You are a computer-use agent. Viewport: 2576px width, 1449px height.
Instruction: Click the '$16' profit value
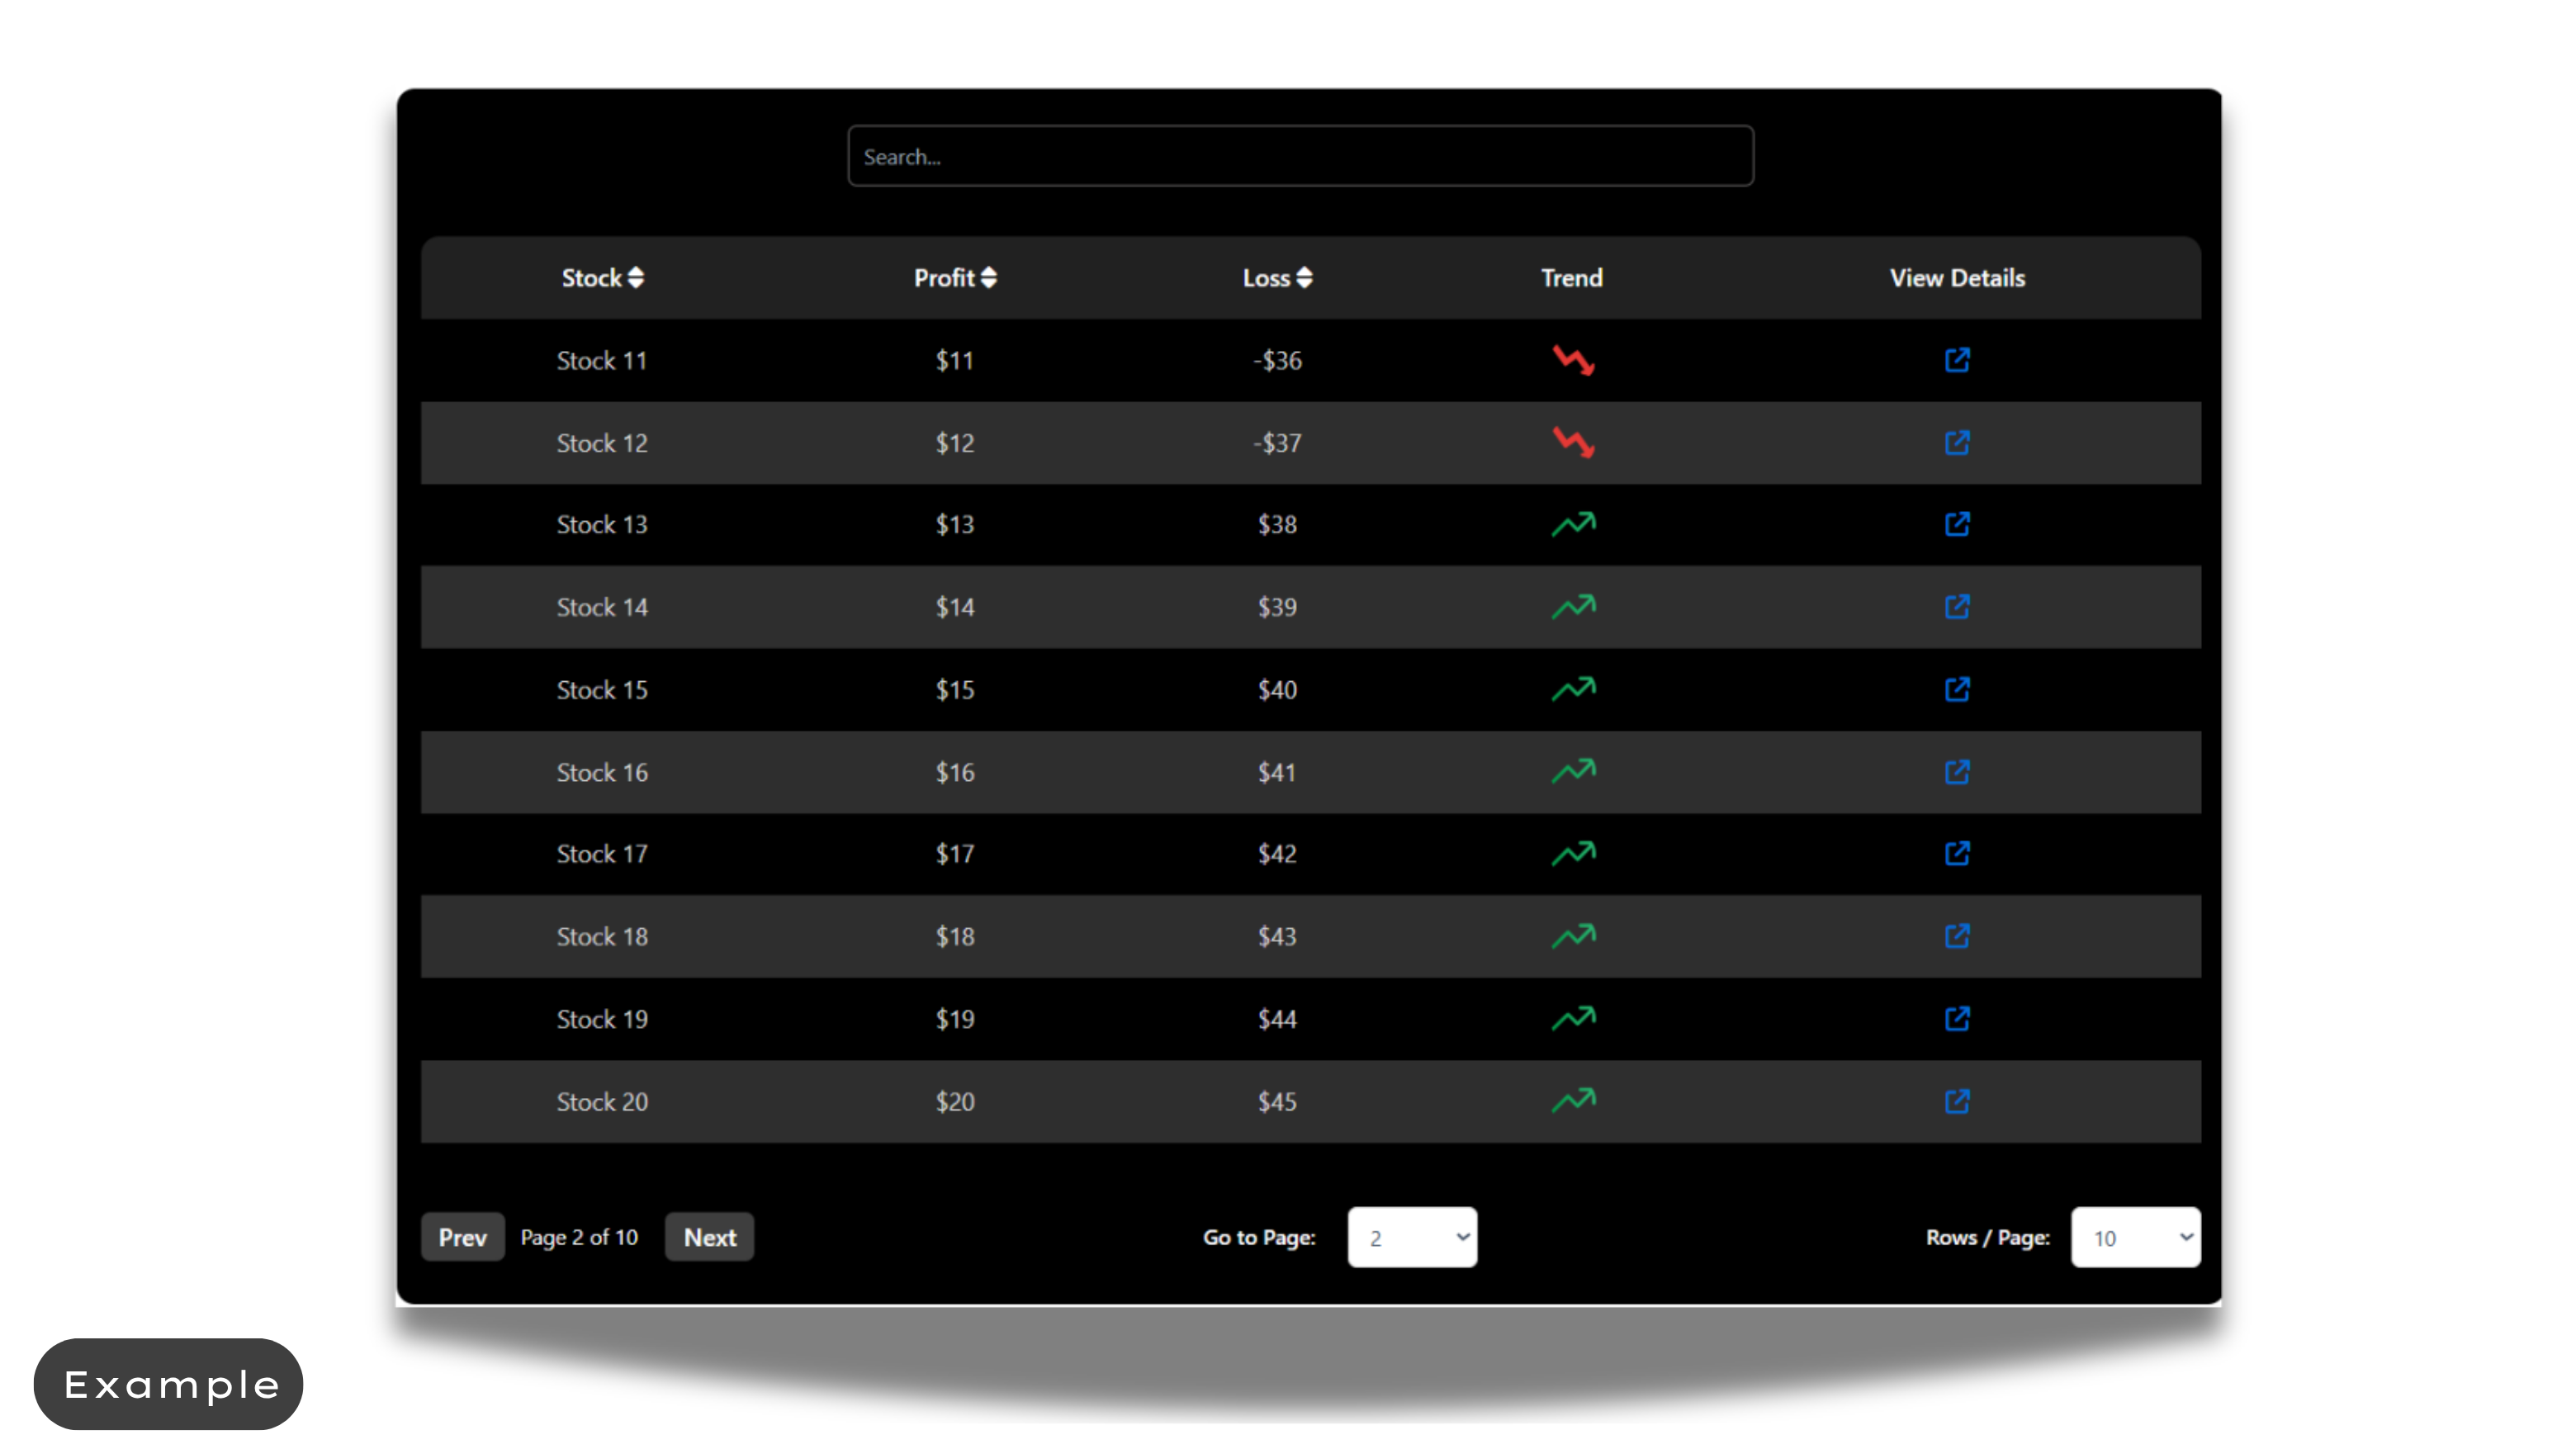(x=955, y=772)
